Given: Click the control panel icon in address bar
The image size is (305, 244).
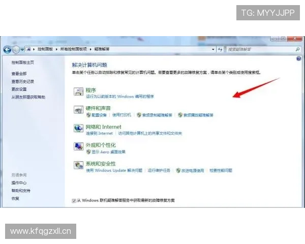Looking at the screenshot, I should click(28, 49).
